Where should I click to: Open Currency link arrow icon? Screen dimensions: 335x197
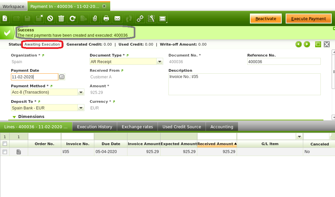114,101
